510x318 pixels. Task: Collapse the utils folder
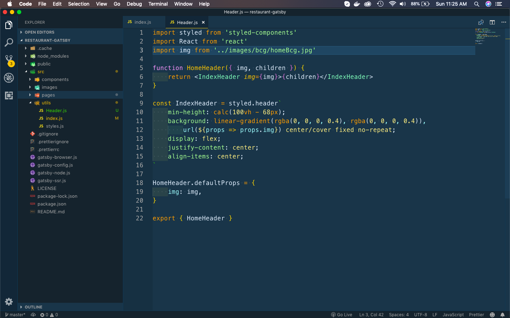click(70, 103)
